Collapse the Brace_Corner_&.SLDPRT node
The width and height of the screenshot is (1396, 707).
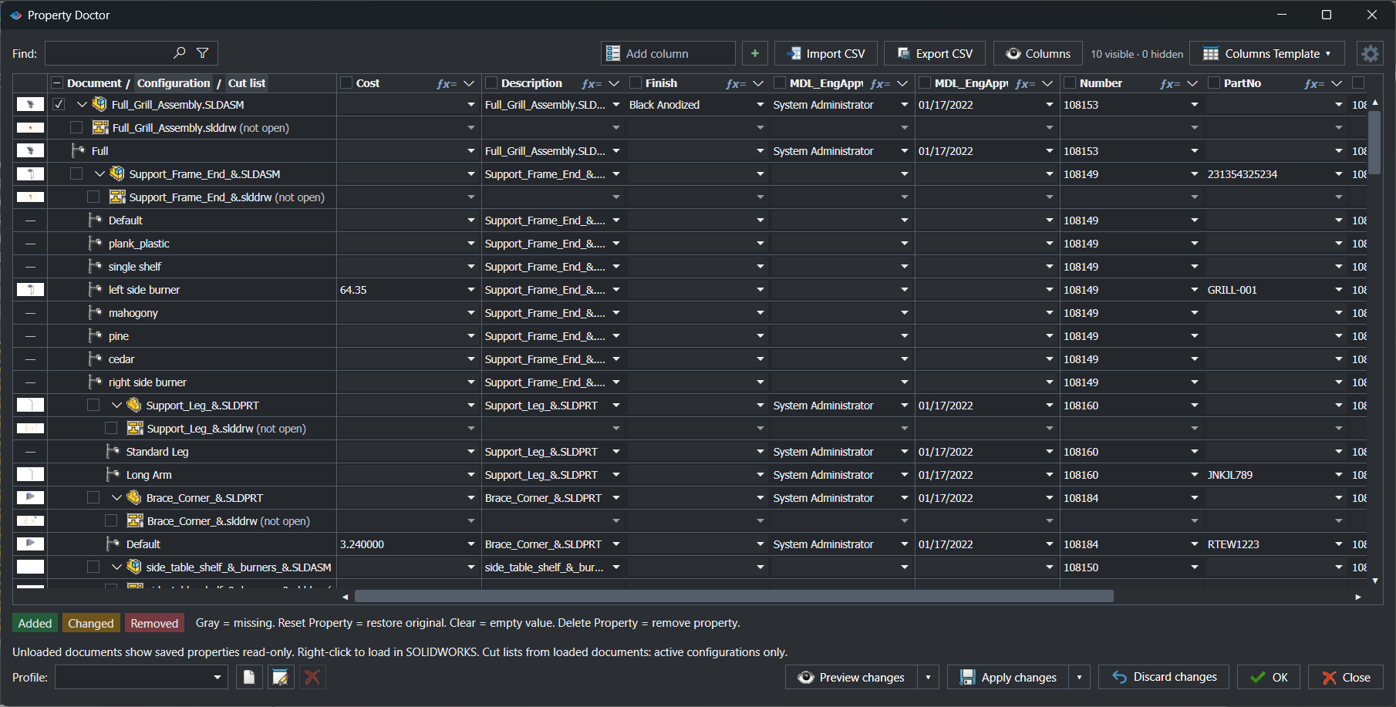pos(116,497)
